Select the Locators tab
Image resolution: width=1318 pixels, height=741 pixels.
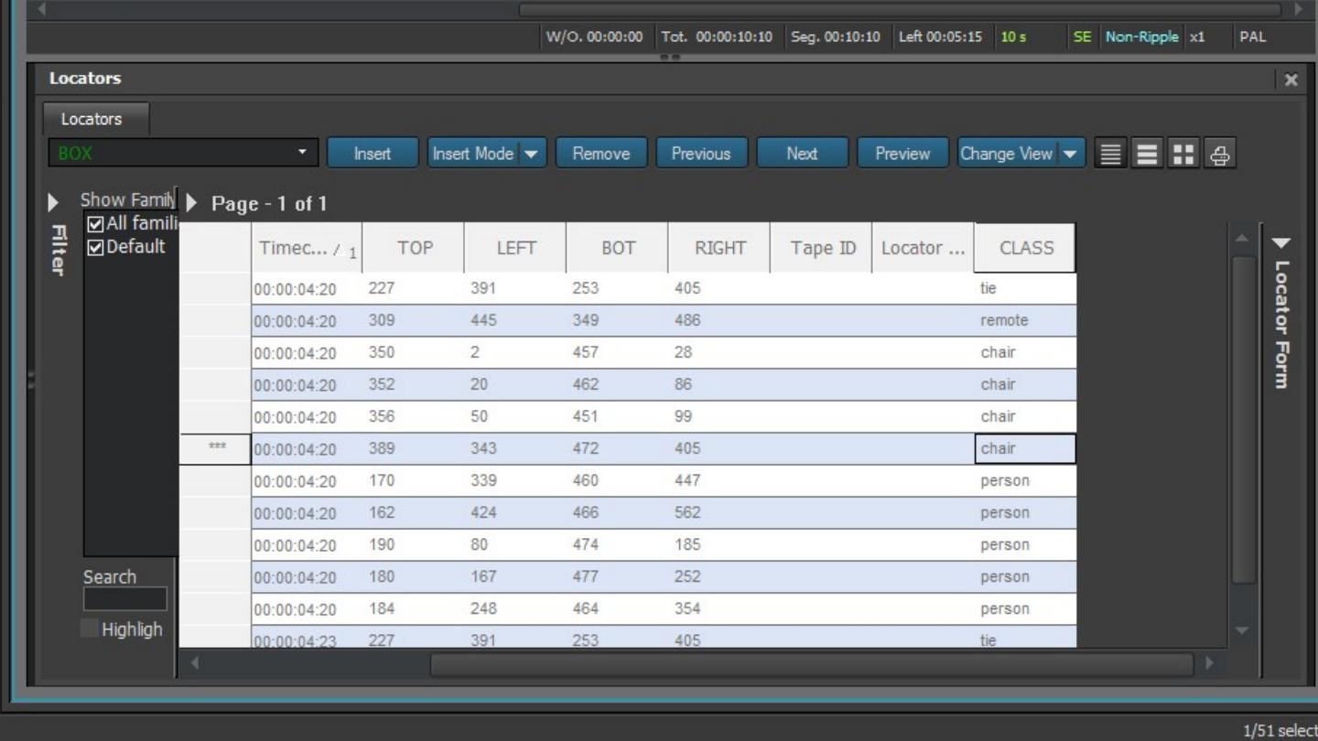92,119
